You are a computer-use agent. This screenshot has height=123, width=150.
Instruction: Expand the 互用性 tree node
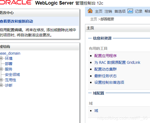pyautogui.click(x=1, y=80)
